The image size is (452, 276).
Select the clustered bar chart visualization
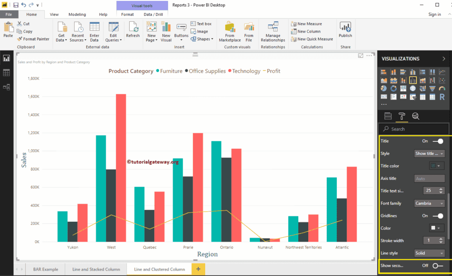403,72
